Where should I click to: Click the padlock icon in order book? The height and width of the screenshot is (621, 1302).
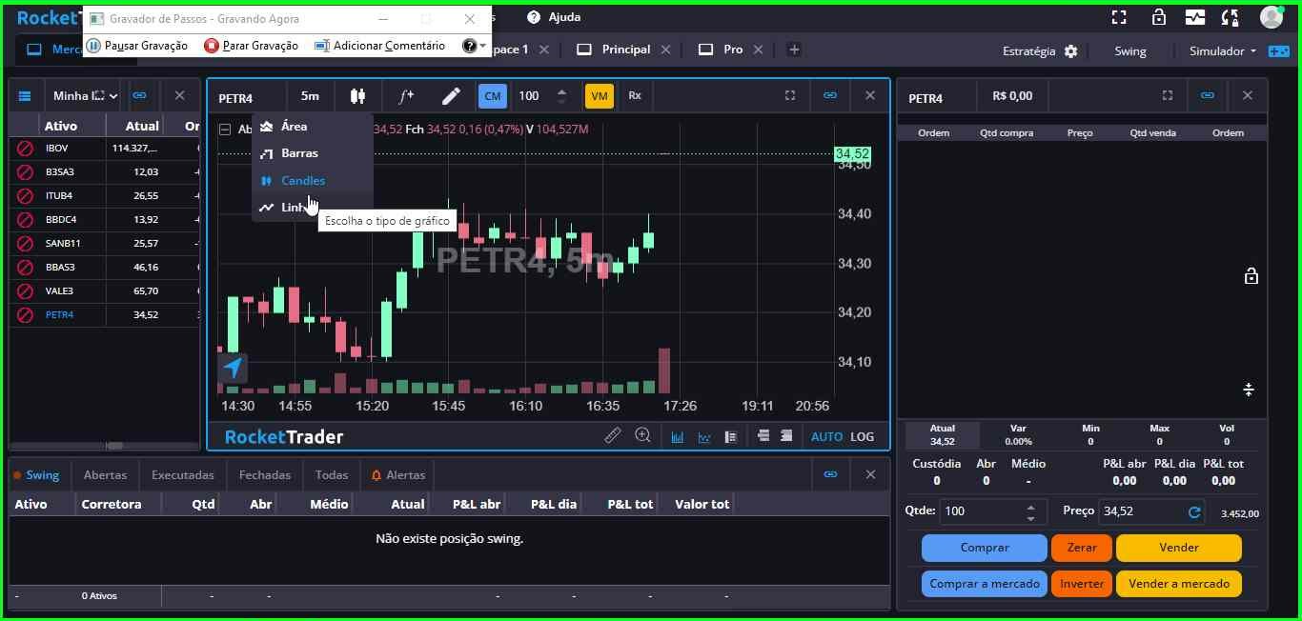coord(1251,276)
